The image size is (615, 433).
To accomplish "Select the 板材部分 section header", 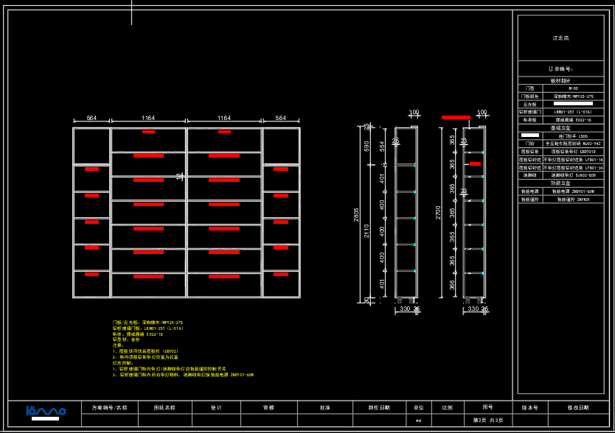I will click(561, 80).
